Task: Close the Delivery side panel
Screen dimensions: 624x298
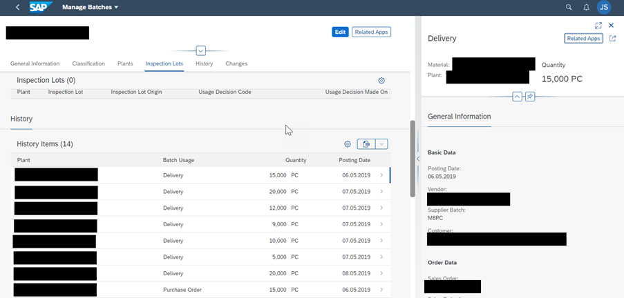Action: click(611, 26)
